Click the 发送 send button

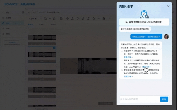pyautogui.click(x=164, y=99)
